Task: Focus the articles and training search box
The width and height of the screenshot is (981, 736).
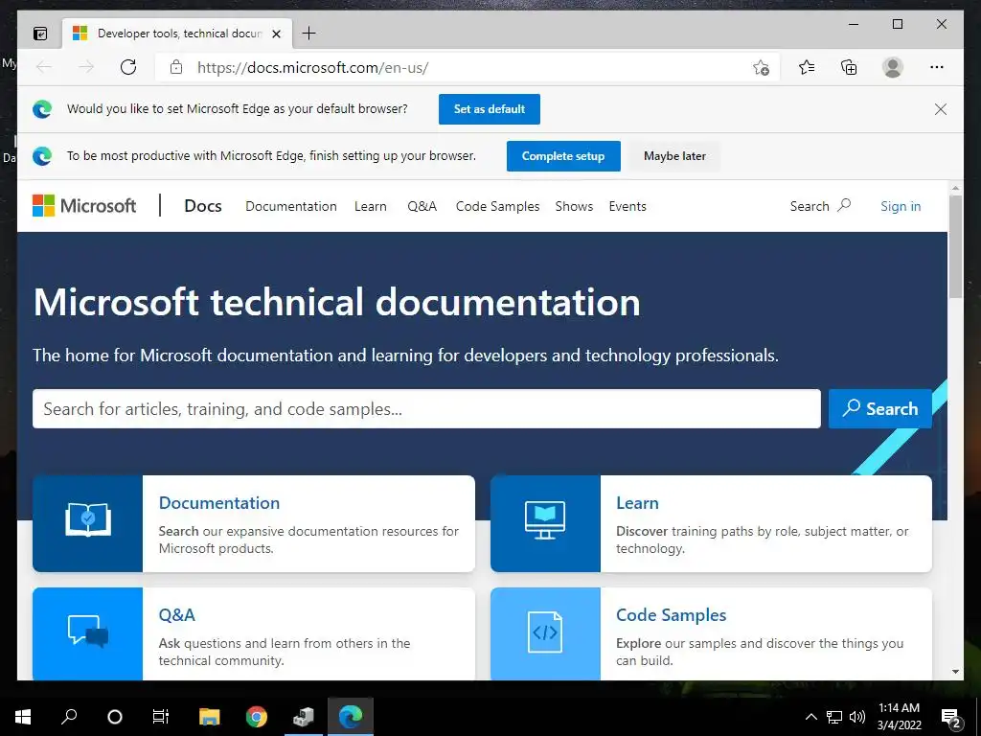Action: [x=426, y=408]
